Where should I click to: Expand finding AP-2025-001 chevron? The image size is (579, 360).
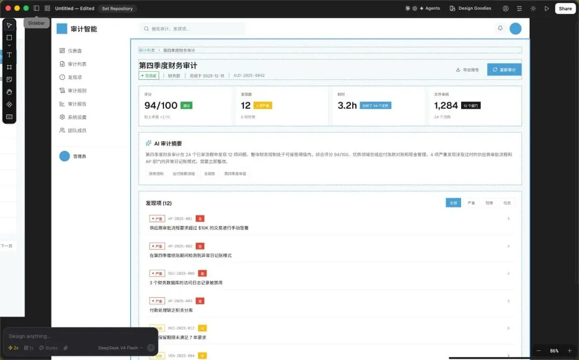(508, 219)
